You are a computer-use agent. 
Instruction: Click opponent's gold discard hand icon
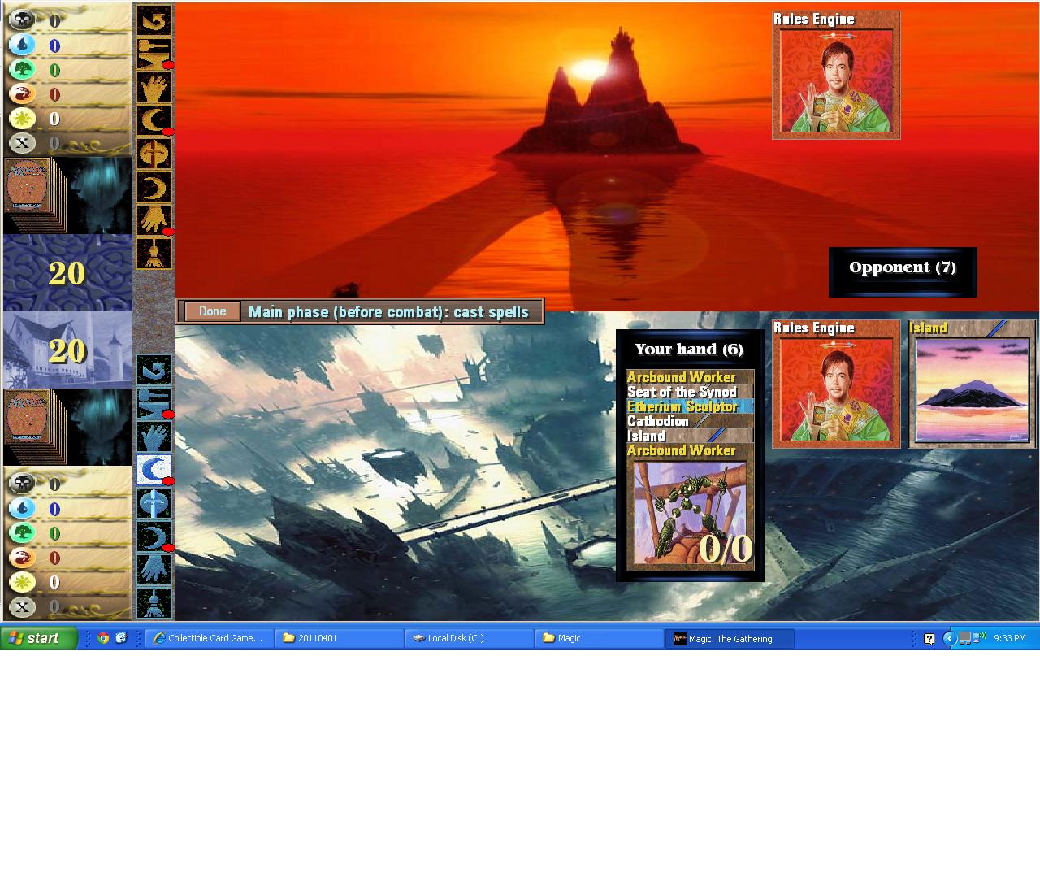154,219
